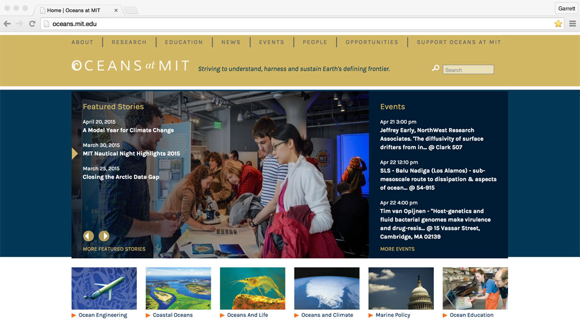Open the More Events link
This screenshot has height=326, width=580.
(x=397, y=249)
